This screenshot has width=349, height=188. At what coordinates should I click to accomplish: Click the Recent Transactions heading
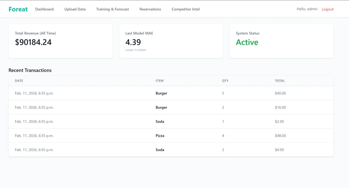pos(30,70)
